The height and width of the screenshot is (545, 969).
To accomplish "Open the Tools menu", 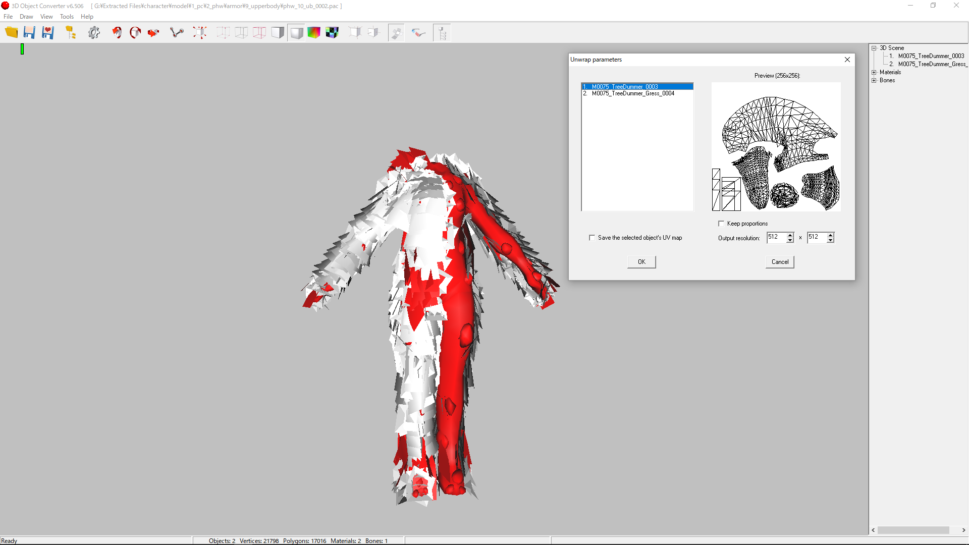I will click(67, 17).
